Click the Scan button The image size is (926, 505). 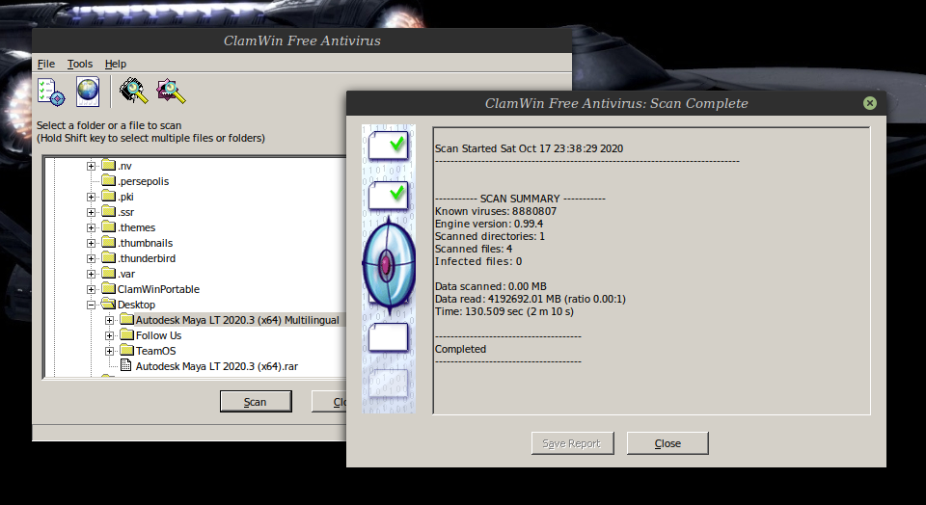256,402
